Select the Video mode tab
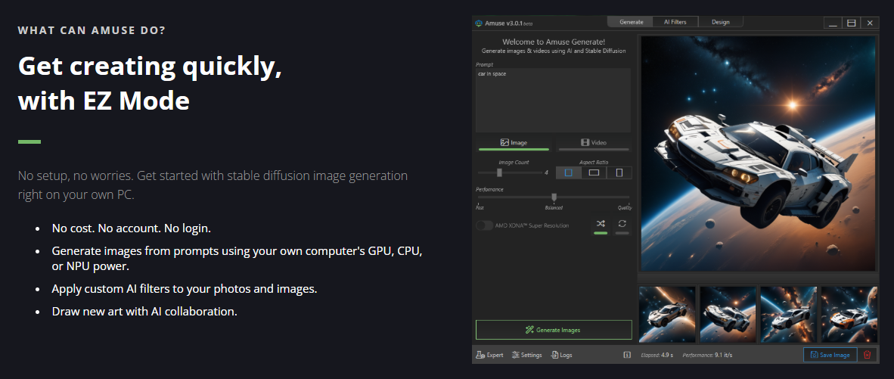894x379 pixels. [x=593, y=142]
